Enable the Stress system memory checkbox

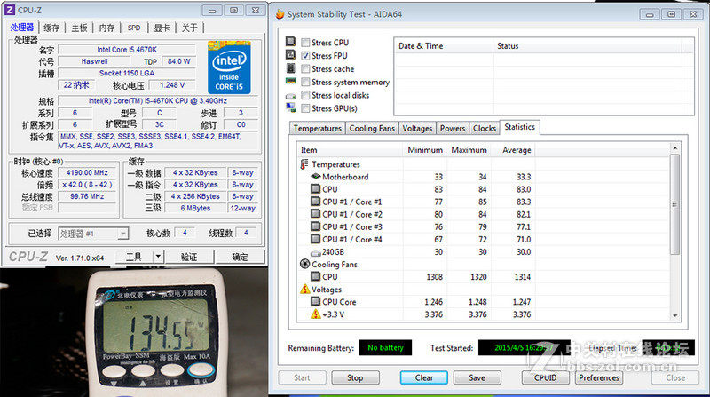(x=305, y=83)
